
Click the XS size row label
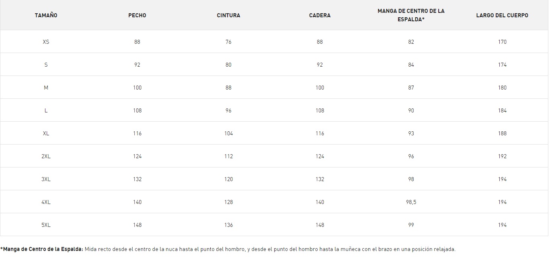46,42
